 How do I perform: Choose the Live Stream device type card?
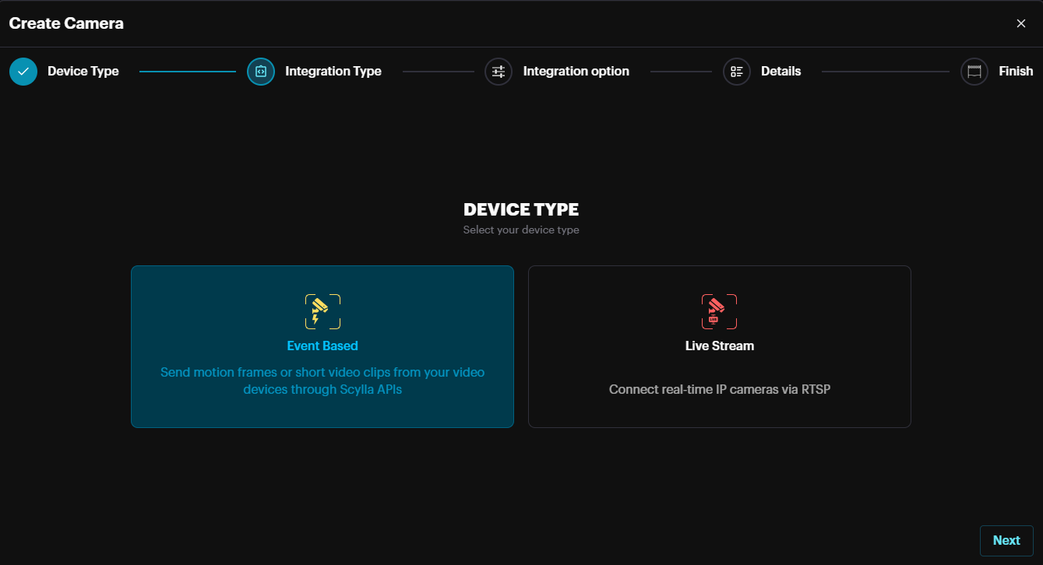click(x=719, y=412)
